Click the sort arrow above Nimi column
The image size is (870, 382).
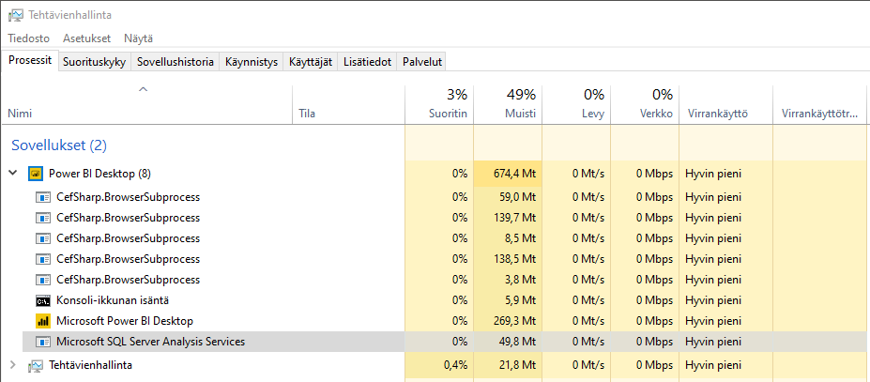pos(144,89)
